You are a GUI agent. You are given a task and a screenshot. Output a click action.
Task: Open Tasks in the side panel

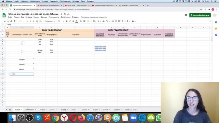point(216,35)
